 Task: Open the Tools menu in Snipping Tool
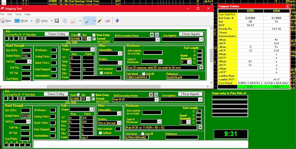coord(18,14)
